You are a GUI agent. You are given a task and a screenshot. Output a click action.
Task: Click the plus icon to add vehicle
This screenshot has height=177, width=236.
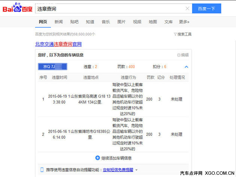coord(97,158)
